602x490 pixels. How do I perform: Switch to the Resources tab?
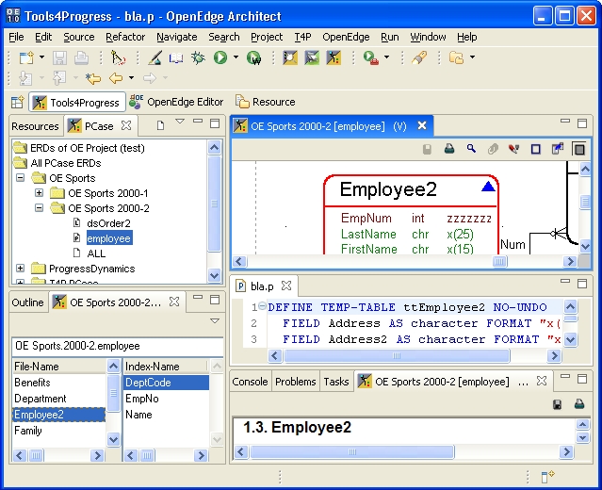coord(35,126)
